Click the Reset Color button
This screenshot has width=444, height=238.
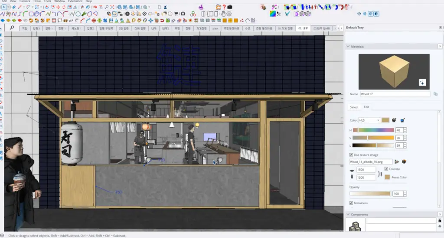tap(399, 177)
